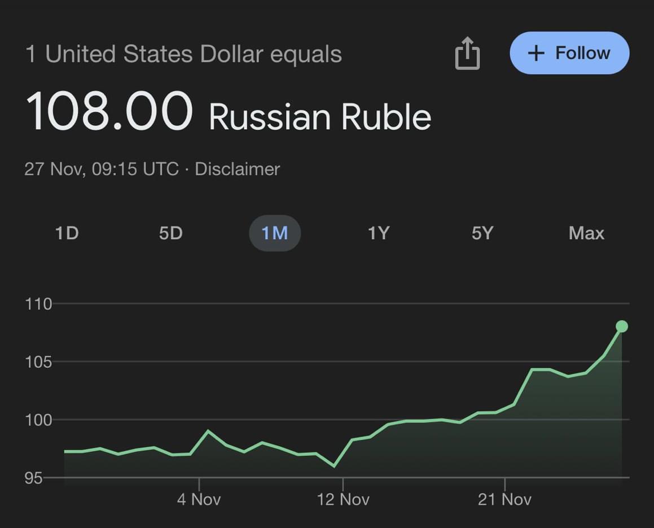Click the 4 Nov axis label
The image size is (654, 528).
coord(199,499)
